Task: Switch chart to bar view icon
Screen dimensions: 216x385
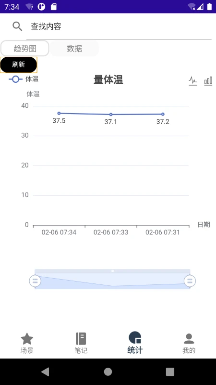Action: tap(208, 81)
